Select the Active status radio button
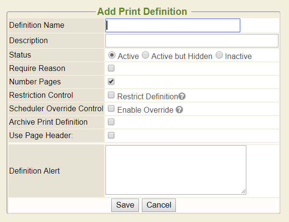The image size is (289, 222). [112, 55]
